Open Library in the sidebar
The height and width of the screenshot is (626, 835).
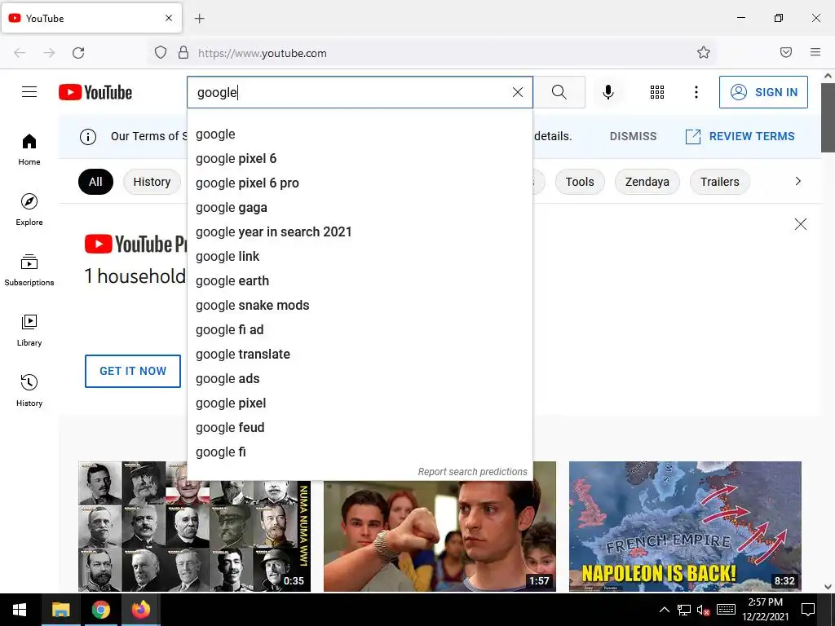pos(29,331)
